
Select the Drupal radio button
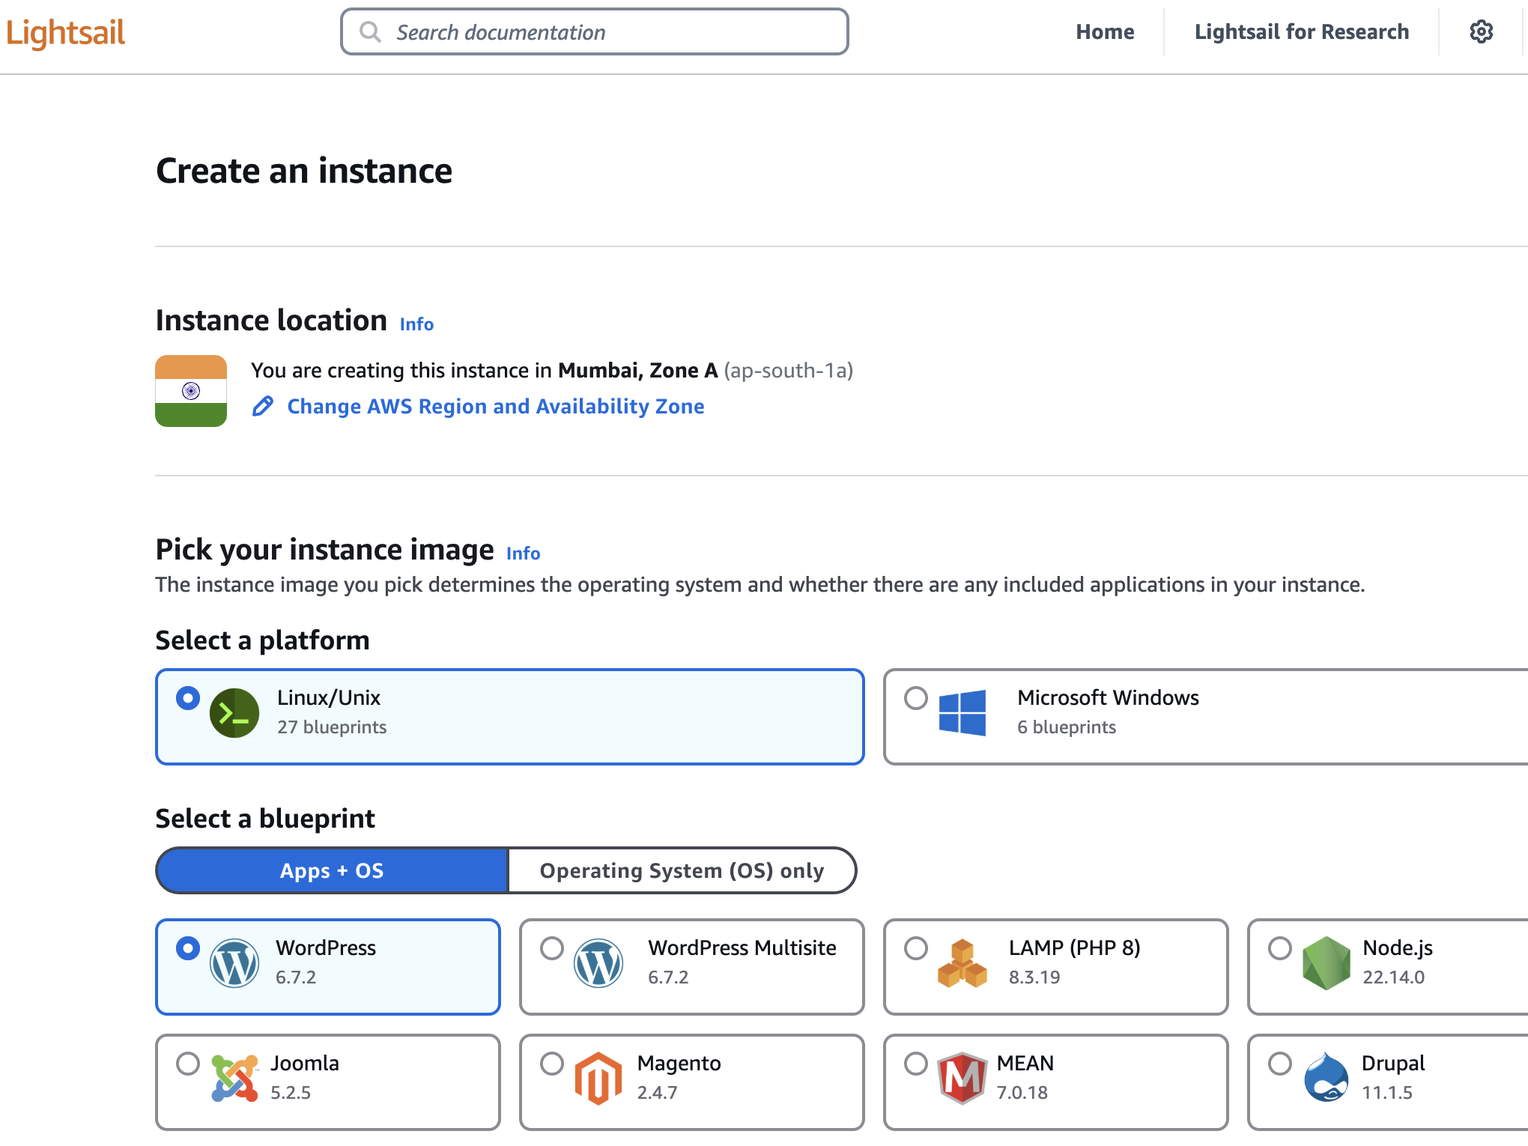(1280, 1064)
